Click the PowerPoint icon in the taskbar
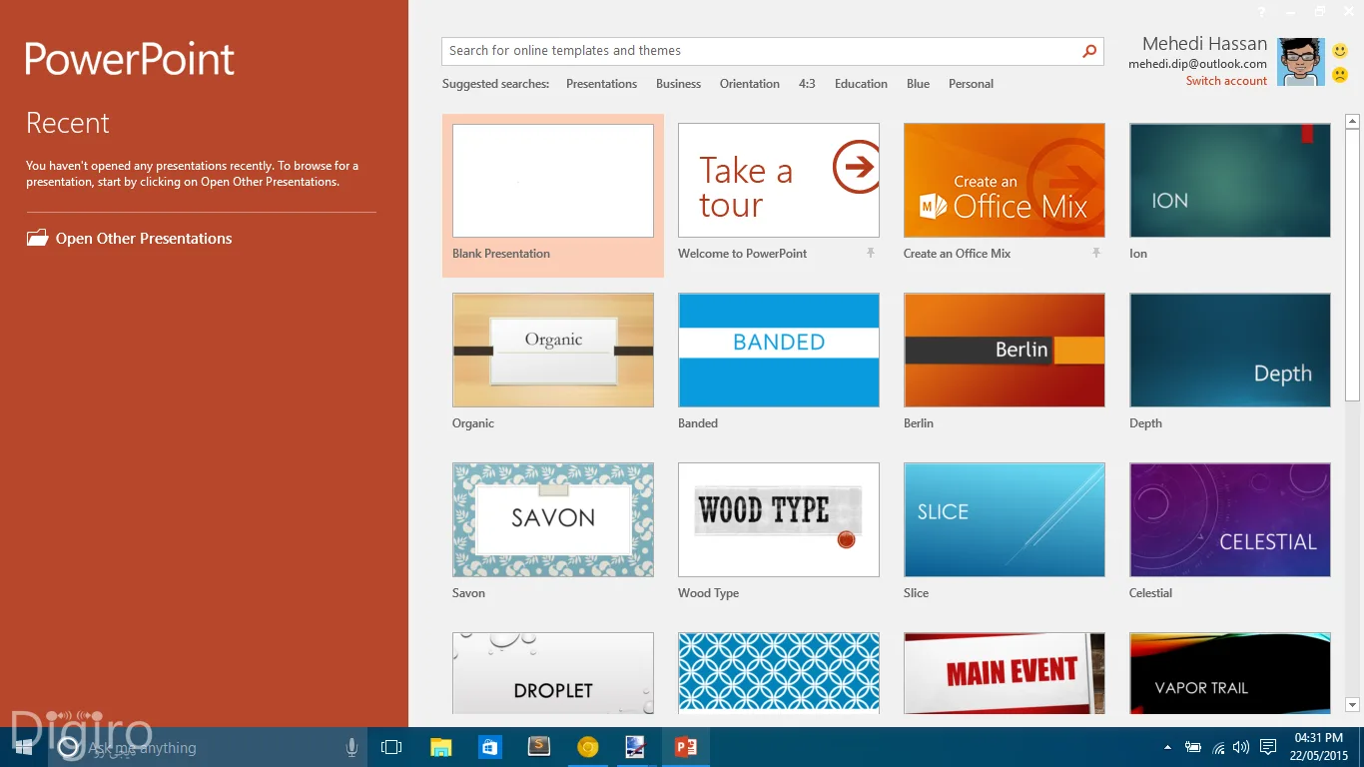The height and width of the screenshot is (767, 1364). 685,747
